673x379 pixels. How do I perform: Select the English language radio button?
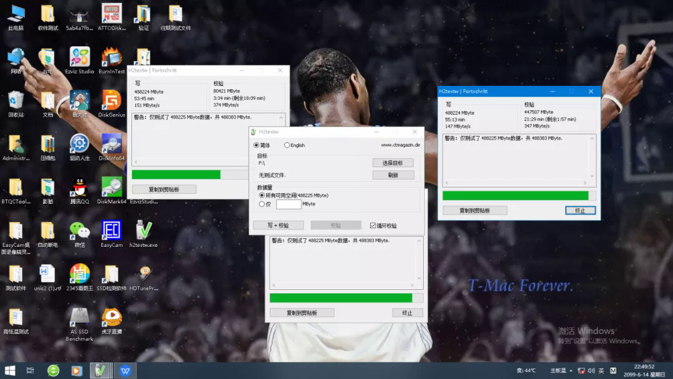(287, 145)
